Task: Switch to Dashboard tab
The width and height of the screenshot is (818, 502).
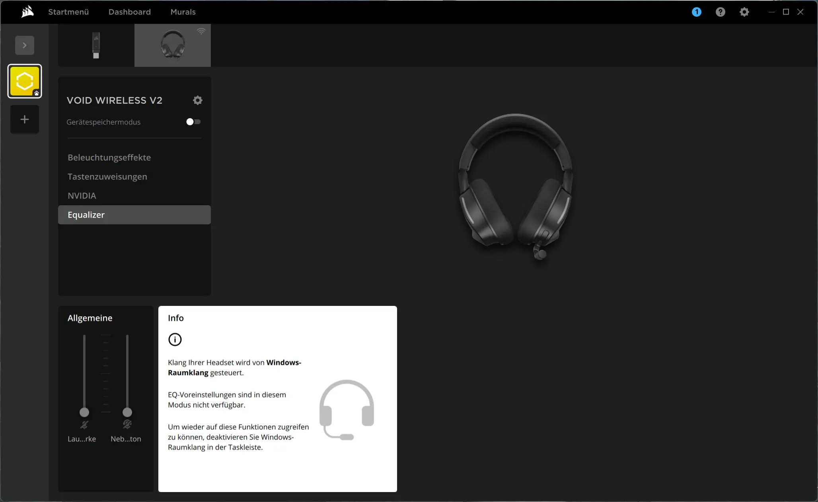Action: 130,12
